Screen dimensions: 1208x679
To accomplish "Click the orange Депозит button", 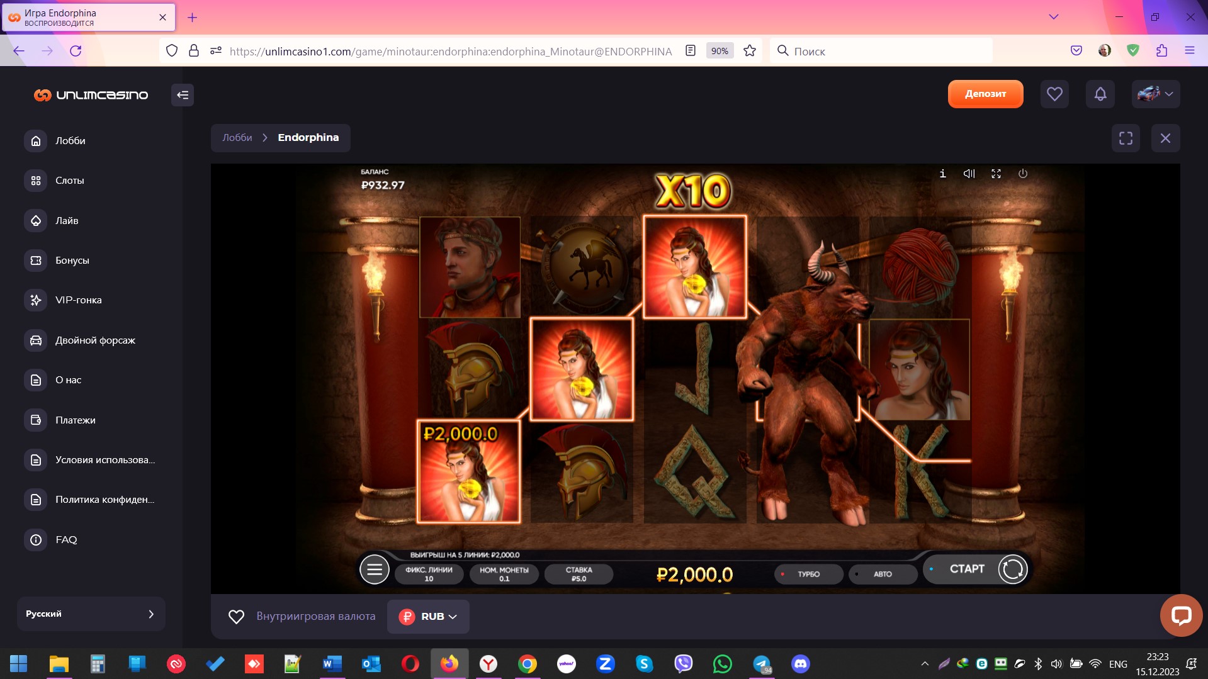I will 985,94.
